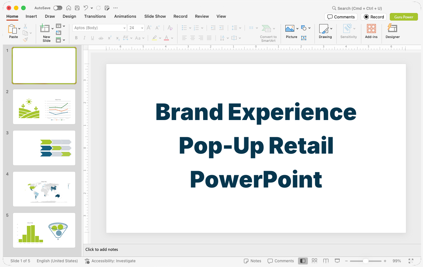Toggle Underline formatting
The width and height of the screenshot is (423, 267).
pyautogui.click(x=92, y=38)
